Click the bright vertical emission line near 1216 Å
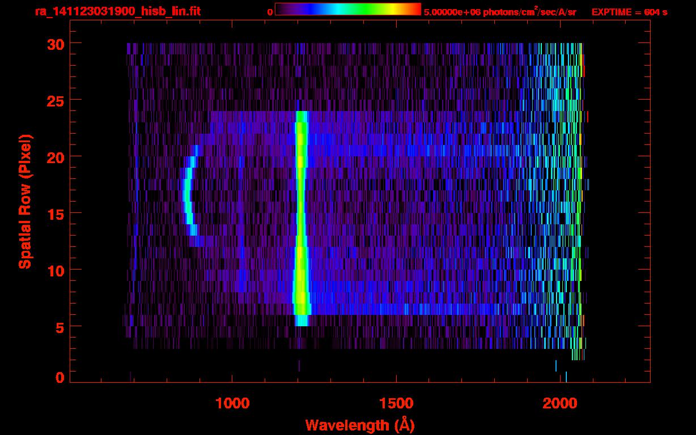The height and width of the screenshot is (435, 696). coord(301,218)
